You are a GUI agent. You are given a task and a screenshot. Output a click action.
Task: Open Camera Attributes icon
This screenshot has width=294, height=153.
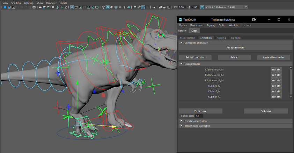[49, 7]
